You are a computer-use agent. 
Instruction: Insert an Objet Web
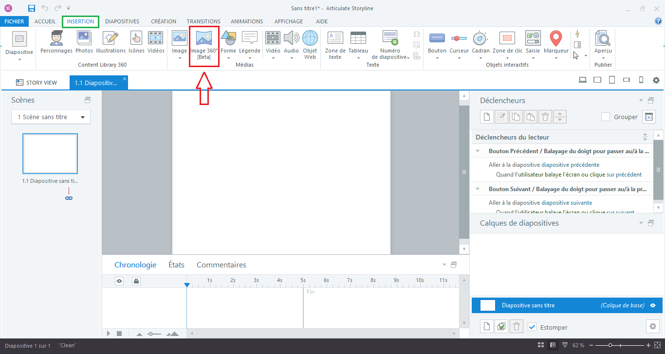click(310, 45)
